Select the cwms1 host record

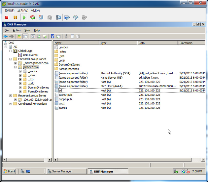coord(63,108)
